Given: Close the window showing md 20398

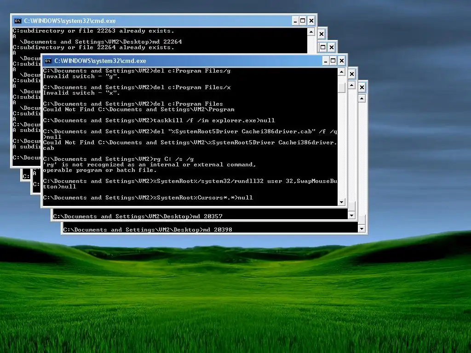Looking at the screenshot, I should [x=362, y=87].
